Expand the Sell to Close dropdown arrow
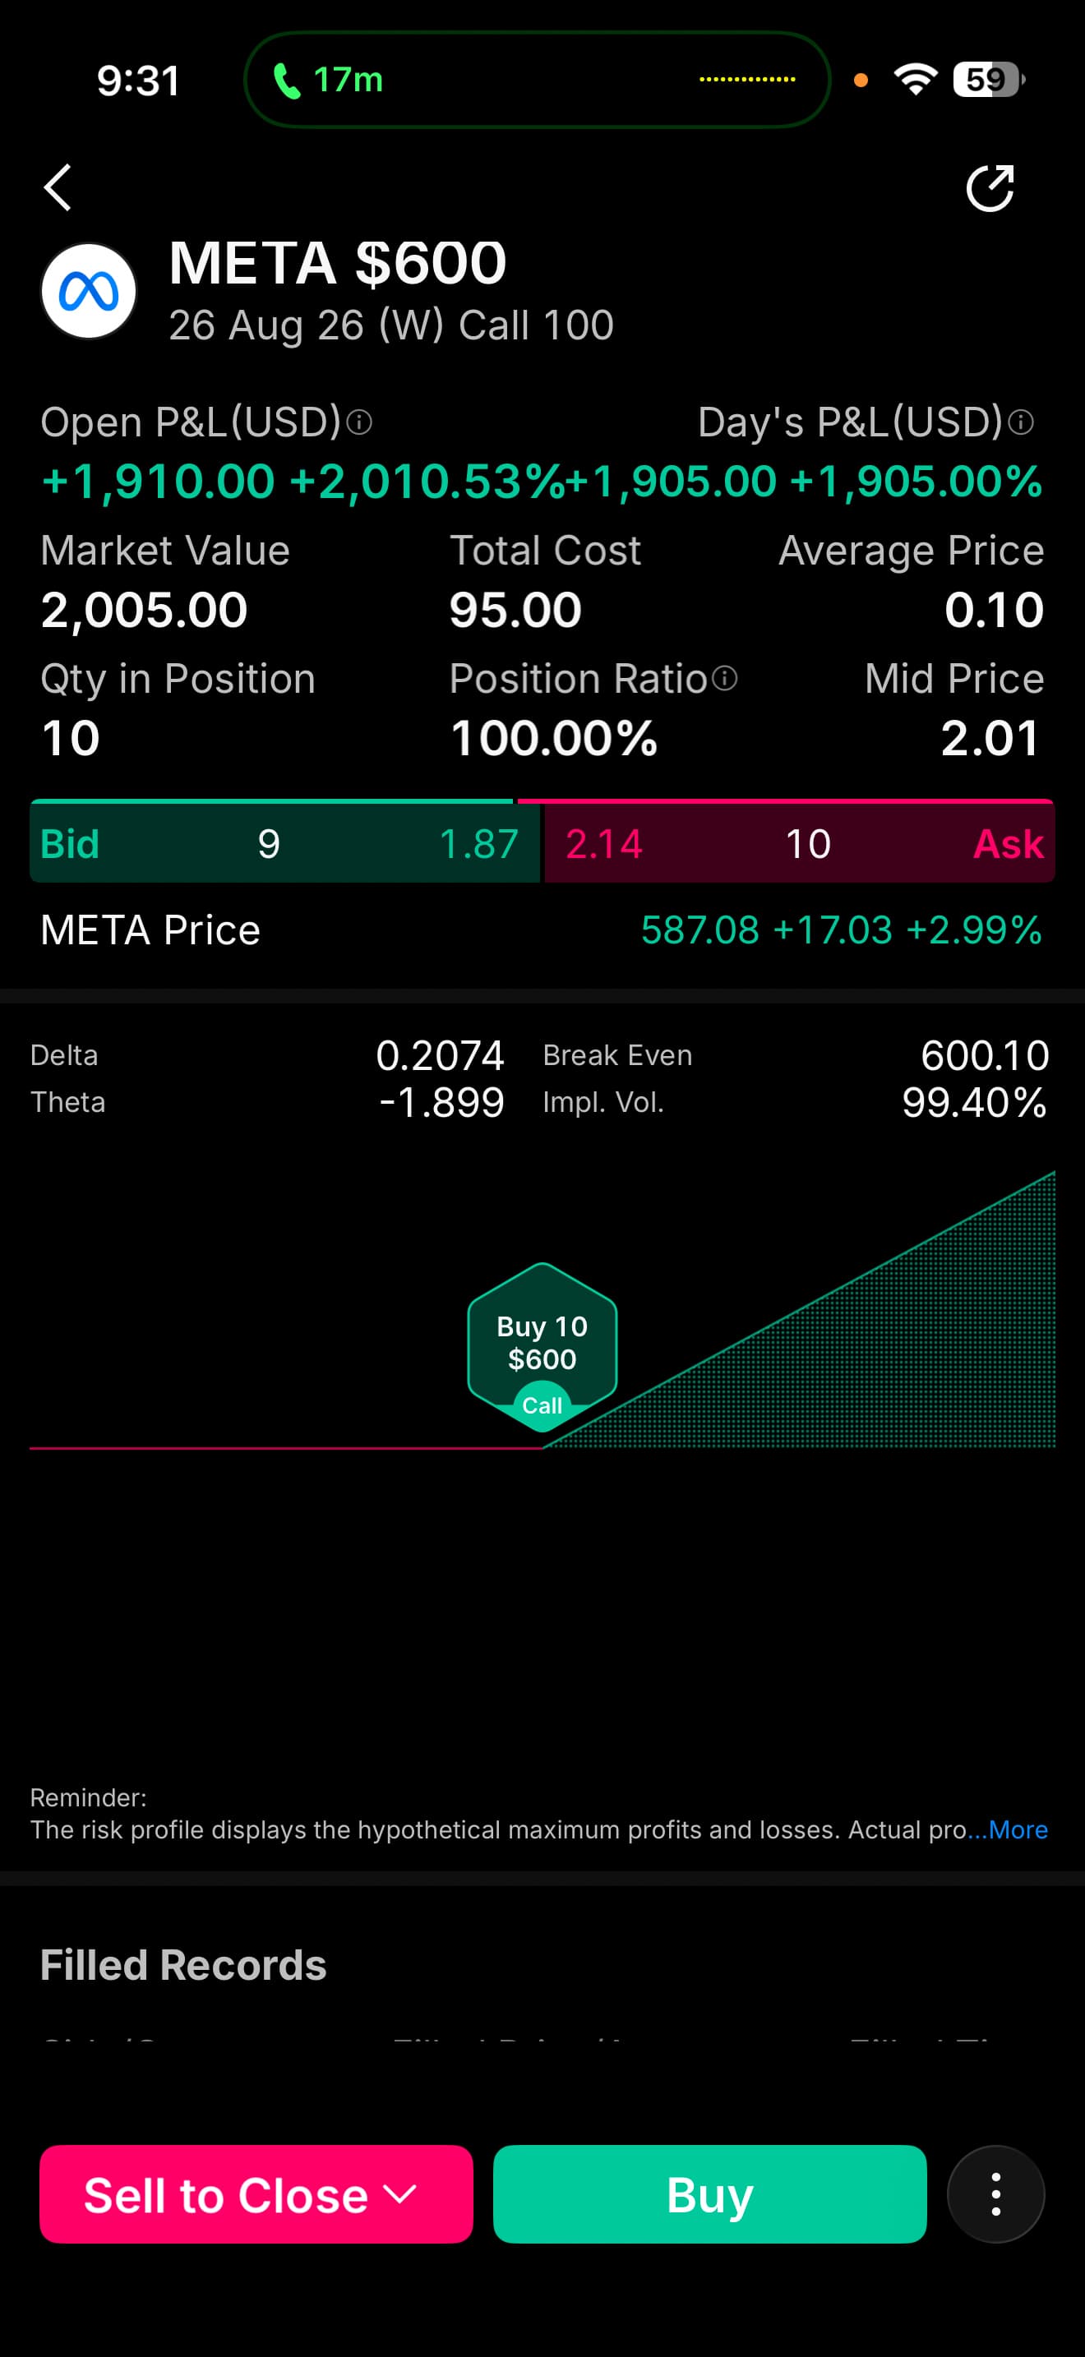 (399, 2193)
